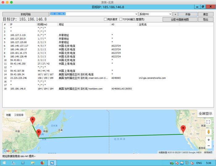Click the 27 / 27 / 42 time cell
This screenshot has height=166, width=216.
coord(44,64)
